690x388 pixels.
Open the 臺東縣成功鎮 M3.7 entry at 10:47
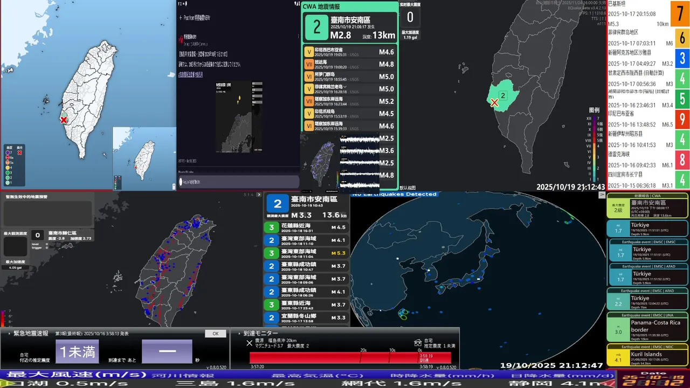[306, 266]
